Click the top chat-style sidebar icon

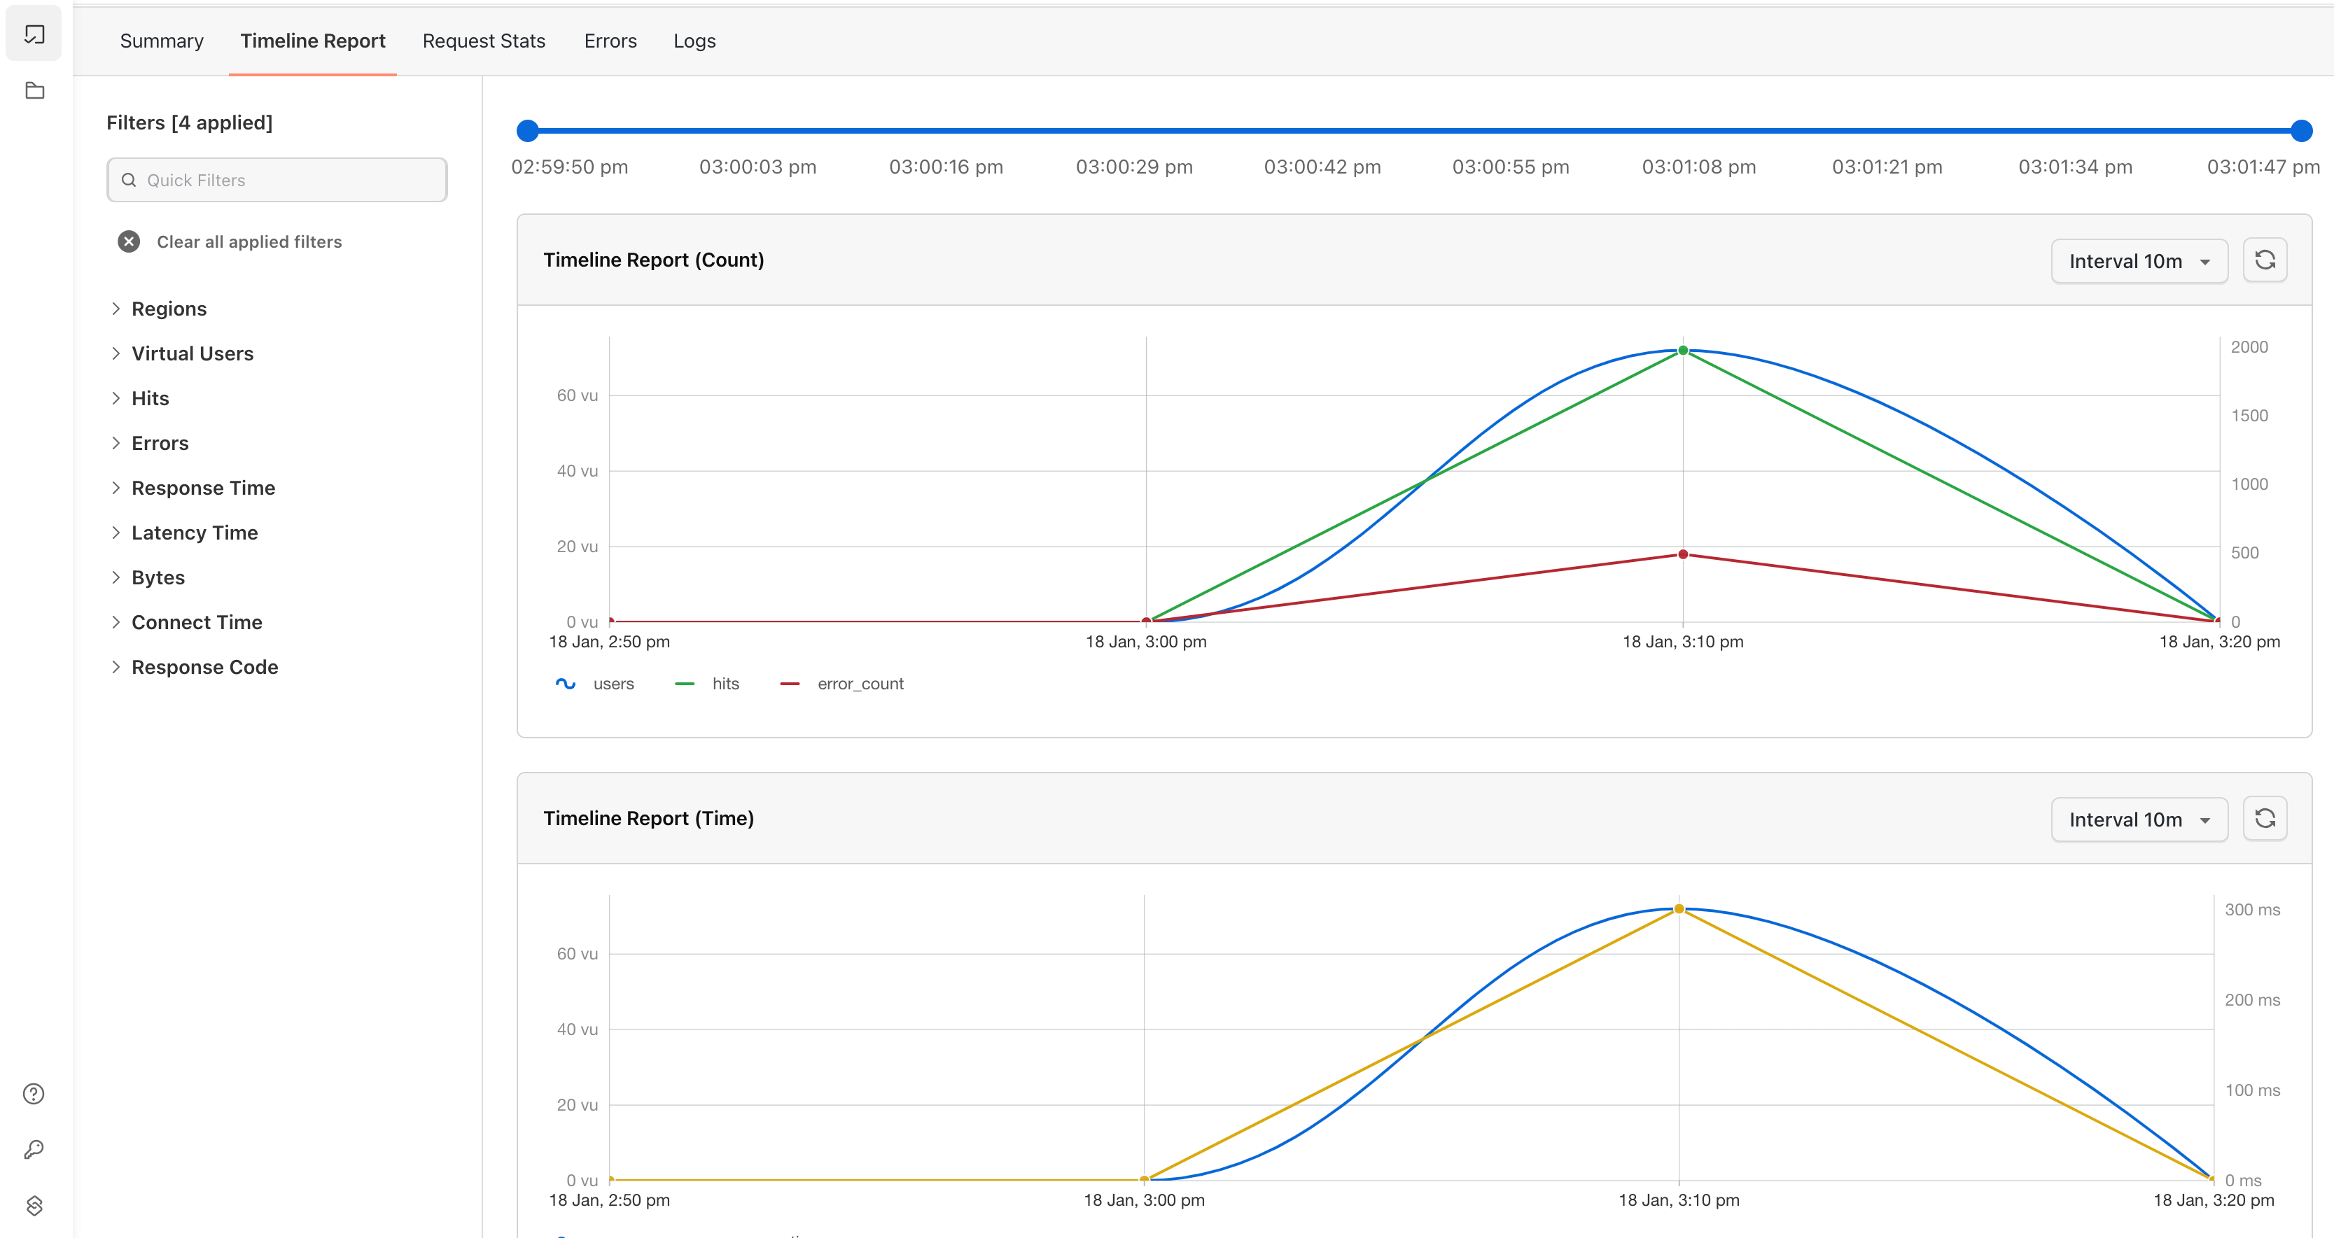pos(34,34)
